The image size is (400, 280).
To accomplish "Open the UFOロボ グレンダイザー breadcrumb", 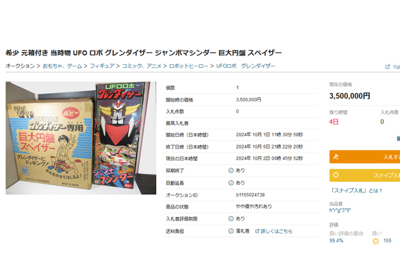I will pyautogui.click(x=246, y=66).
